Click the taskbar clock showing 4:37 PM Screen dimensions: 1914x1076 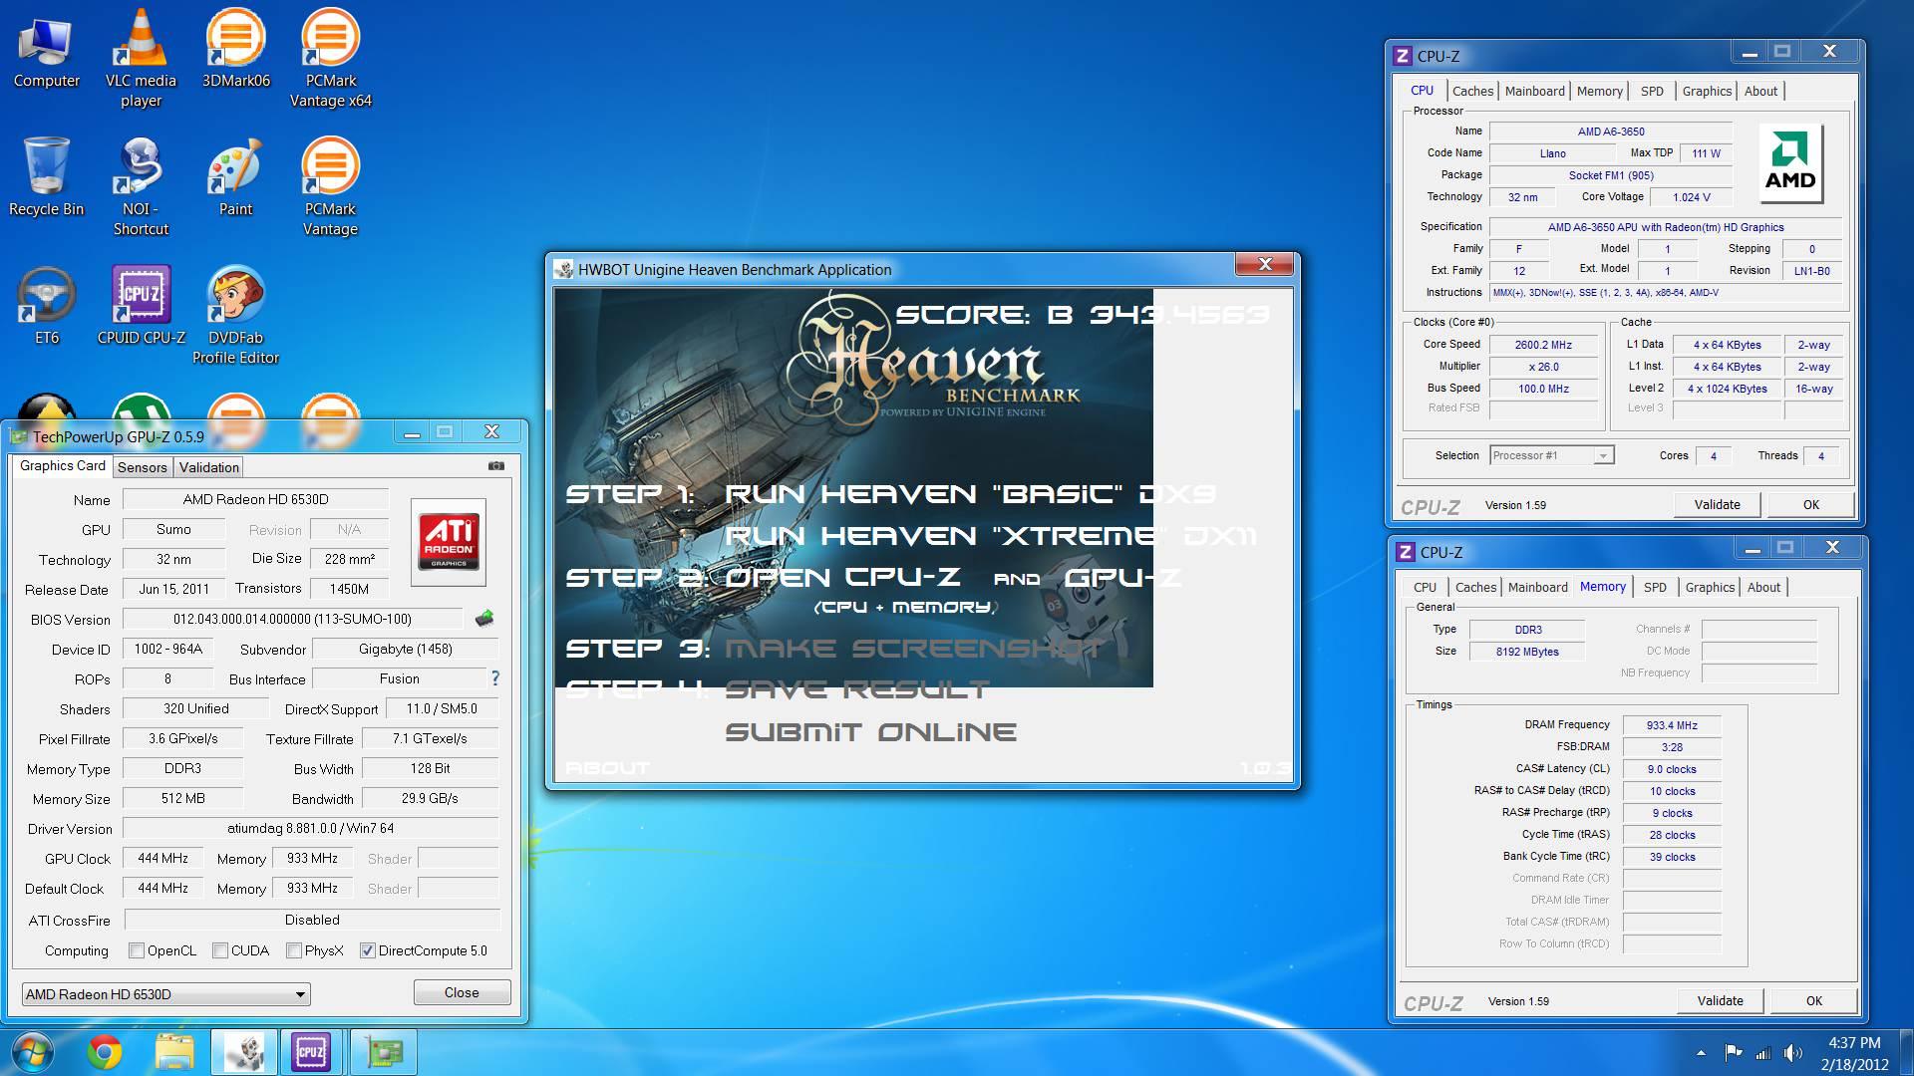click(x=1854, y=1043)
